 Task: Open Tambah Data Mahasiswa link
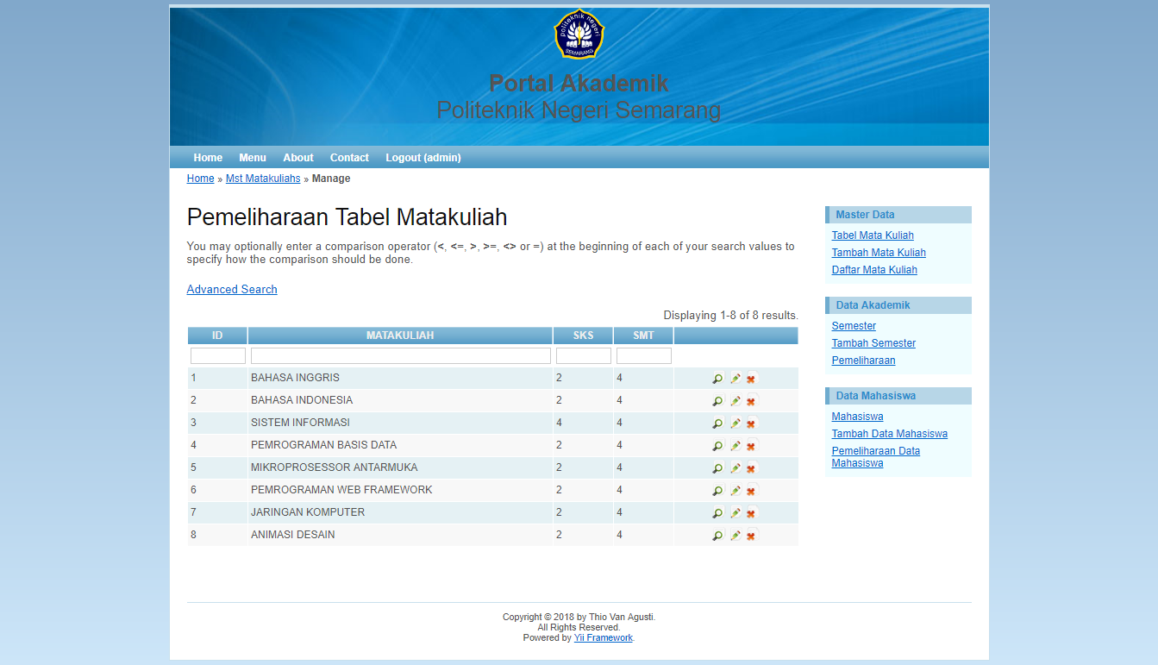[890, 434]
